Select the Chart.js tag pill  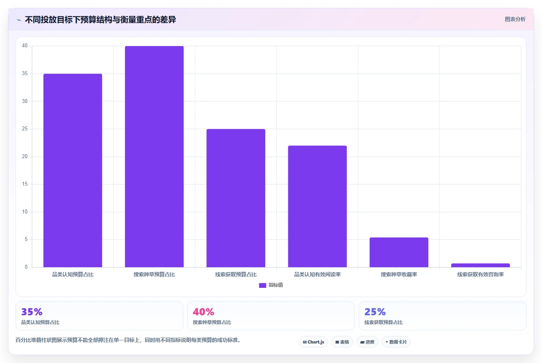click(313, 342)
